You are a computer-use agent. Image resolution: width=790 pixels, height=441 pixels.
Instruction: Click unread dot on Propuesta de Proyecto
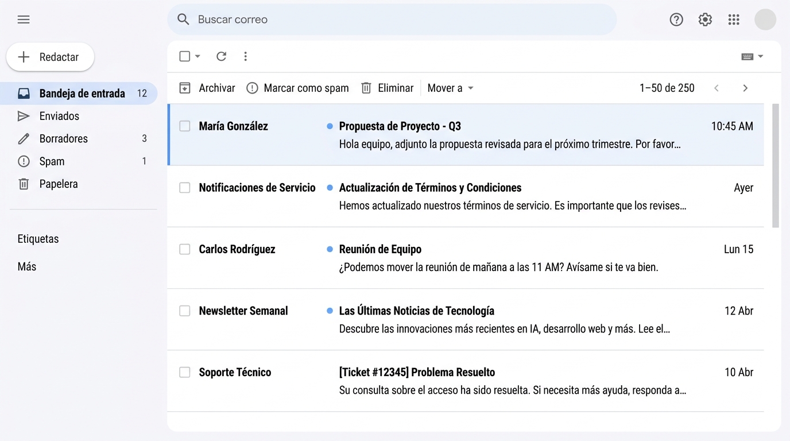pos(330,126)
